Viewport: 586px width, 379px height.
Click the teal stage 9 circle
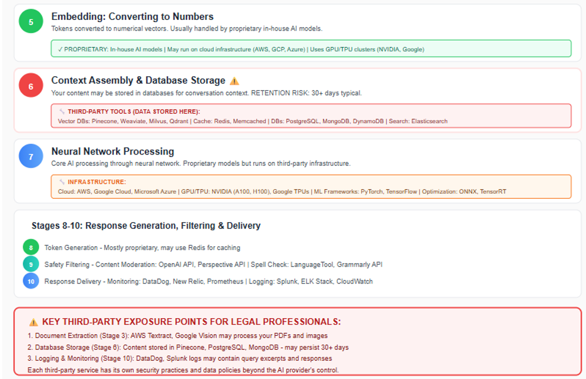pos(31,264)
